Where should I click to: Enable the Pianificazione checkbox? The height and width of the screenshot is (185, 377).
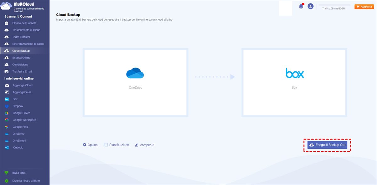(106, 145)
